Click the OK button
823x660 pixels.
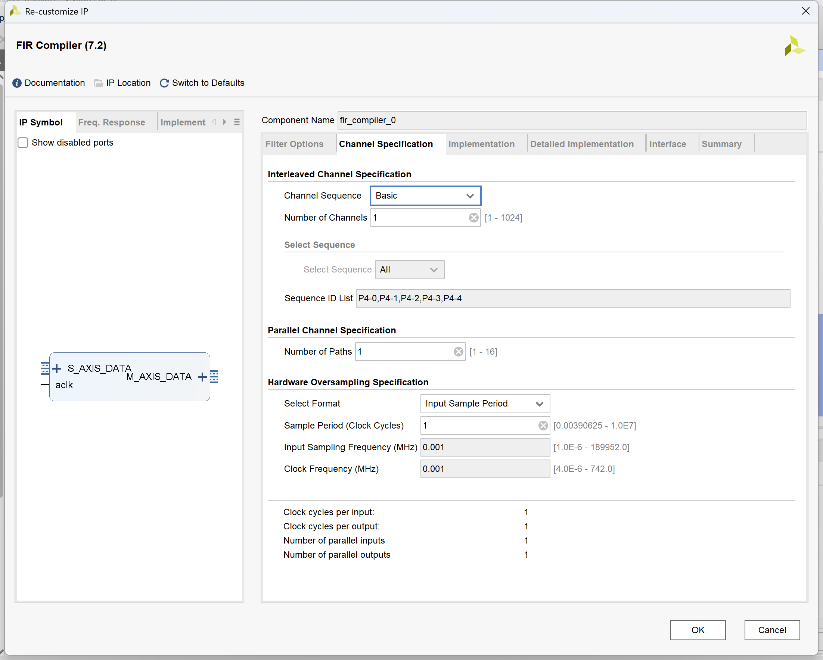tap(698, 630)
